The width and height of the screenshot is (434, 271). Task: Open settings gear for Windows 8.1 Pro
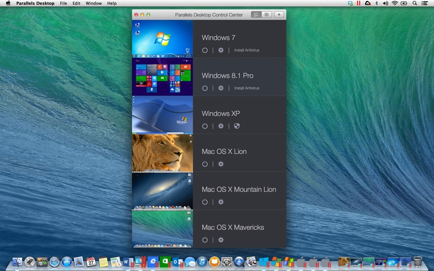221,88
